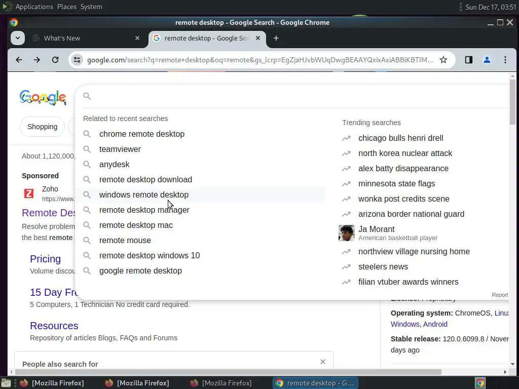
Task: Select trending search north korea nuclear attack
Action: pos(405,153)
